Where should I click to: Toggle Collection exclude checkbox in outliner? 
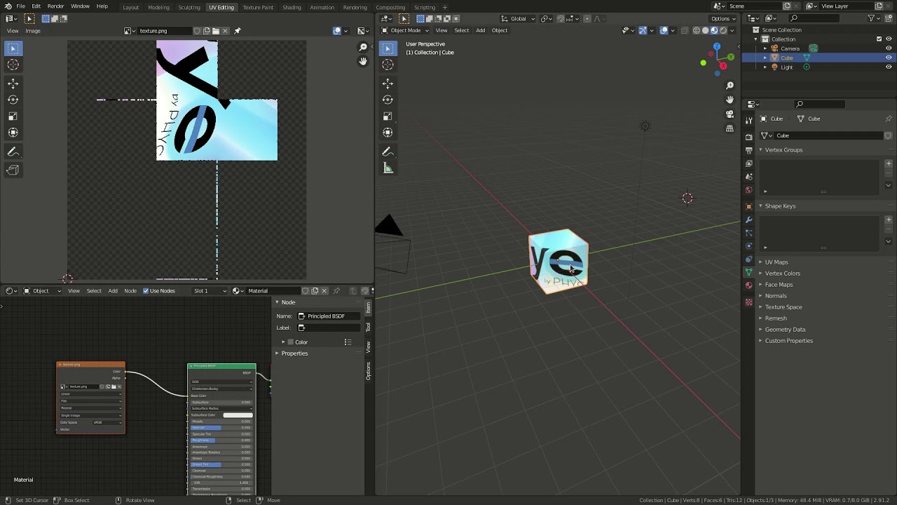click(x=879, y=39)
